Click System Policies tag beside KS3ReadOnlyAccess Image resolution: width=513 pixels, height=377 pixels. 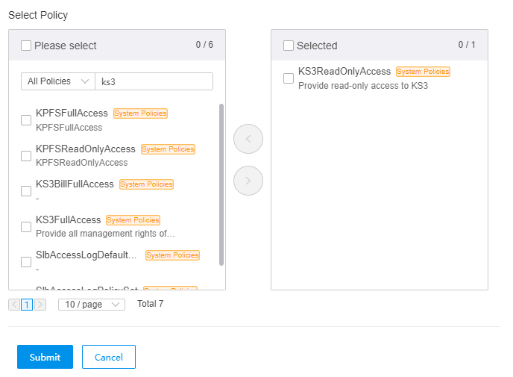coord(423,72)
